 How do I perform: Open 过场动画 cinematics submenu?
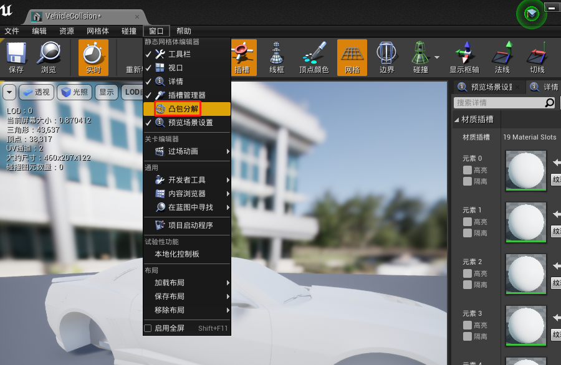pos(187,151)
